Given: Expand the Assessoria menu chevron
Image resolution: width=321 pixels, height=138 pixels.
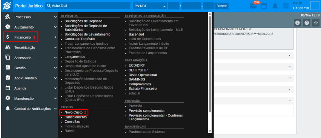Looking at the screenshot, I should coord(55,58).
